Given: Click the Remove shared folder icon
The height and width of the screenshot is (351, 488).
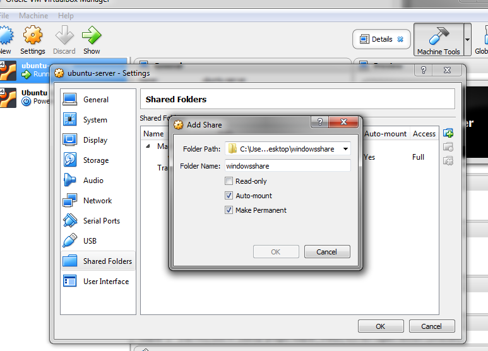Looking at the screenshot, I should 448,161.
